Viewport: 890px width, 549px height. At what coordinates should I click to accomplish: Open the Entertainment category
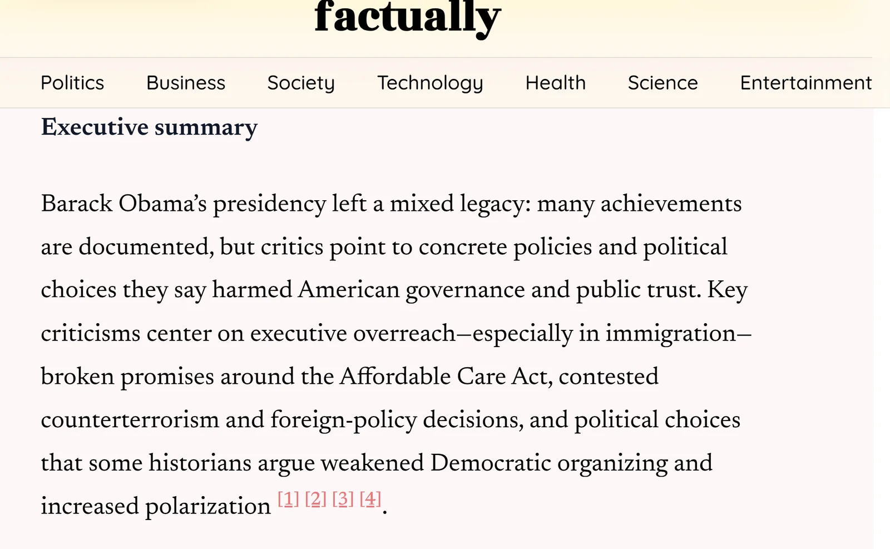(x=805, y=83)
